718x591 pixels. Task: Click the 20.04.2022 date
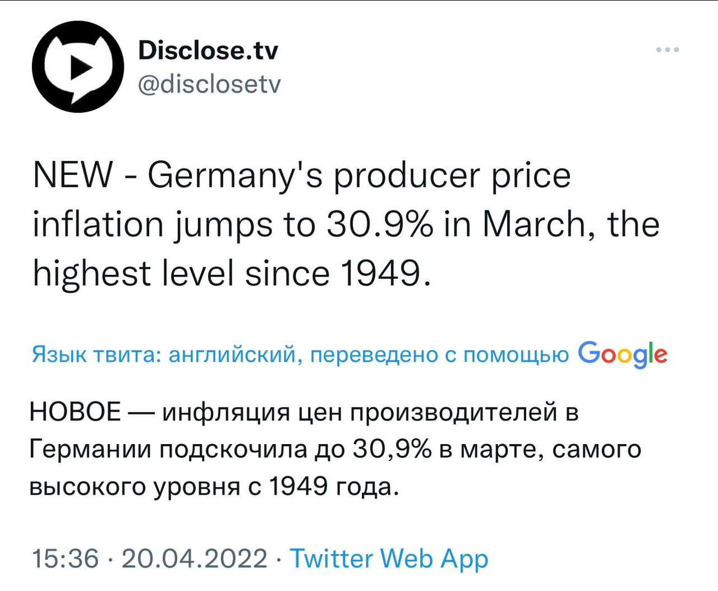(x=194, y=559)
